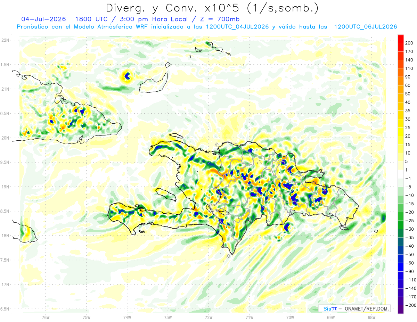The width and height of the screenshot is (417, 322).
Task: Click the '5' value on the color scale
Action: tap(407, 162)
